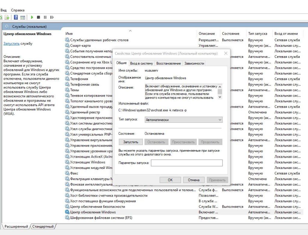This screenshot has height=235, width=308.
Task: Click gear icon of Центр обеспечения безопасности
Action: [67, 206]
